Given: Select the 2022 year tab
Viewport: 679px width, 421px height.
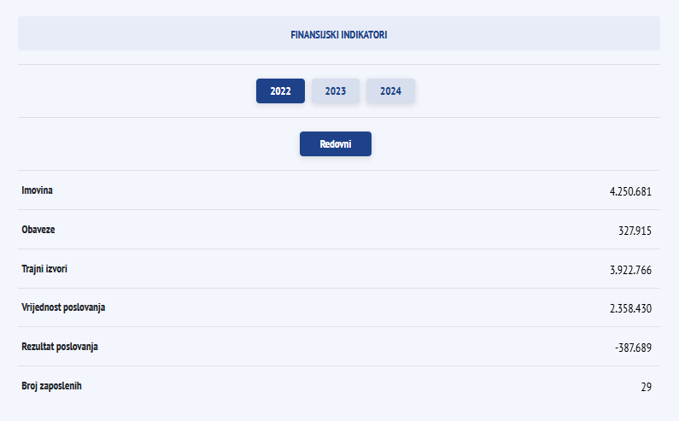Looking at the screenshot, I should pos(280,91).
